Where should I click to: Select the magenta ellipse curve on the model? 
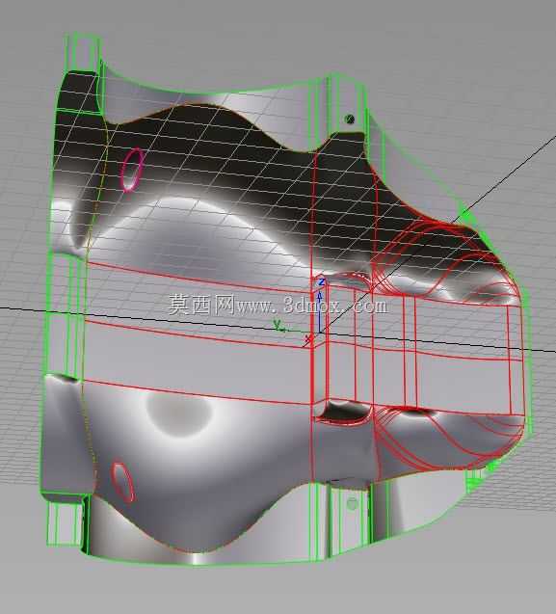click(132, 170)
